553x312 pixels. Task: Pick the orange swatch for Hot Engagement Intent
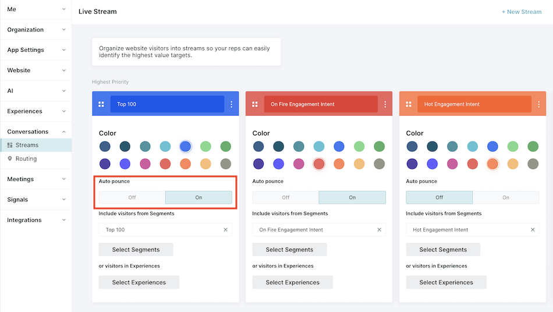pos(492,164)
